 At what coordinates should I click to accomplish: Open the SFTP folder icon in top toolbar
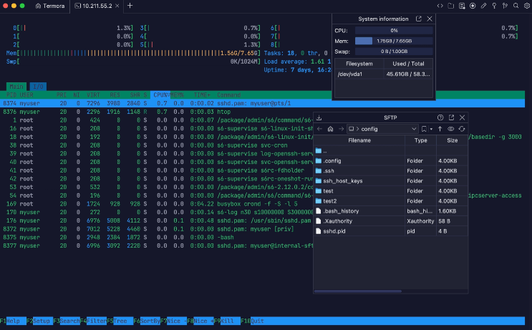[451, 6]
